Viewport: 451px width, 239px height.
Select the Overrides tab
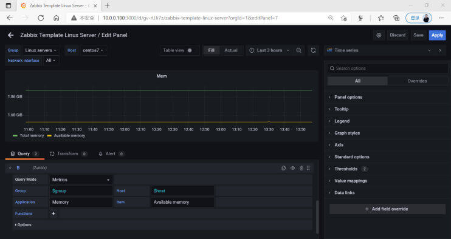pos(417,81)
